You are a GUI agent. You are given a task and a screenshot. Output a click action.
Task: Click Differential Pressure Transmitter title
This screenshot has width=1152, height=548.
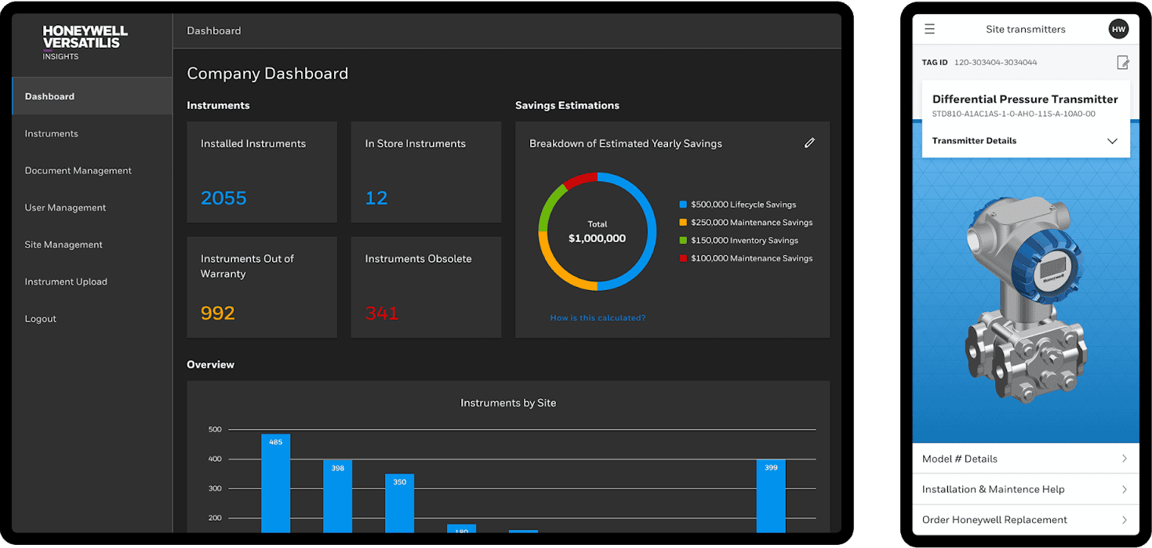pos(1025,99)
